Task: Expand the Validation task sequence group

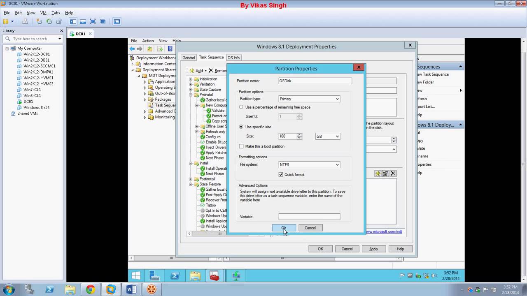Action: tap(191, 84)
